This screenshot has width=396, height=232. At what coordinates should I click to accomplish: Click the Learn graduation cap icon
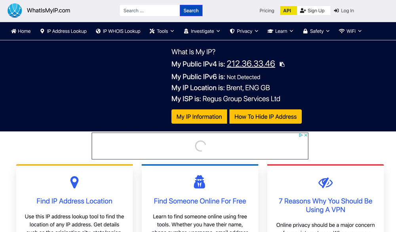[x=270, y=31]
